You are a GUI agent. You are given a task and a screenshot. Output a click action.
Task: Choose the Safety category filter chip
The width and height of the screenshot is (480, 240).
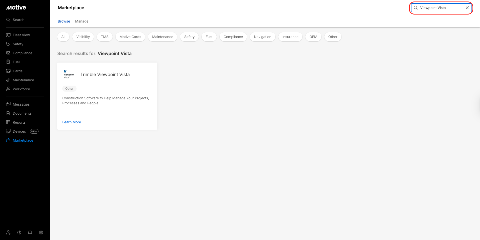189,37
